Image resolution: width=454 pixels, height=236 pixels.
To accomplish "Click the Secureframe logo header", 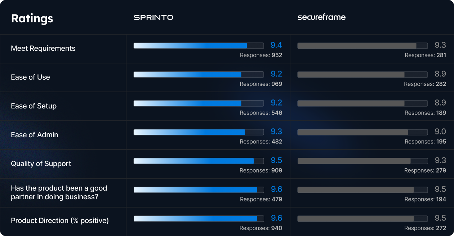I will 321,17.
